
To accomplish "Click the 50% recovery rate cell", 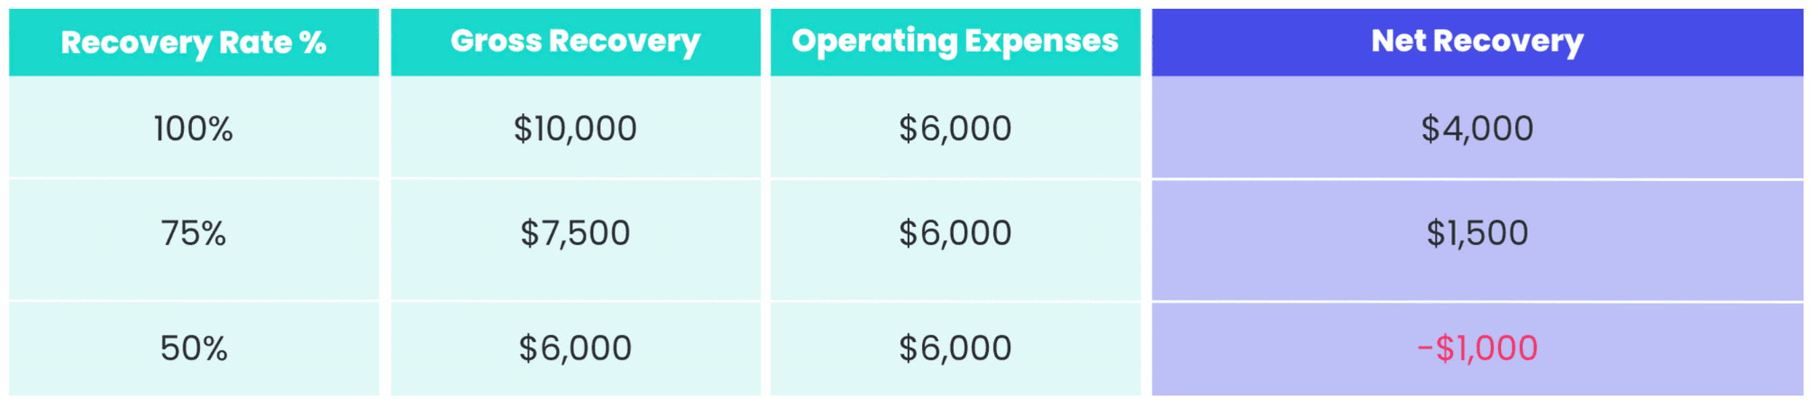I will pos(193,348).
